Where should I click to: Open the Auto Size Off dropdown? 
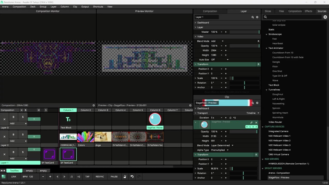(x=220, y=60)
